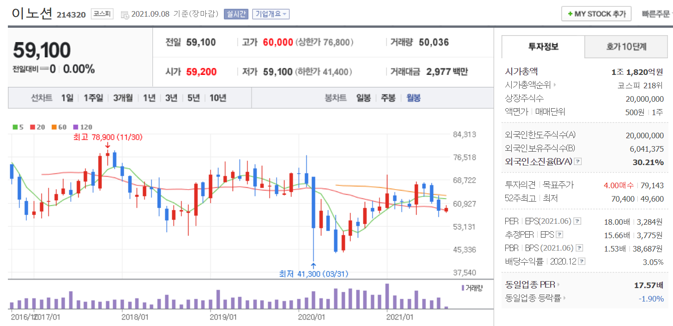Click the 거래량 value 50,036

434,43
